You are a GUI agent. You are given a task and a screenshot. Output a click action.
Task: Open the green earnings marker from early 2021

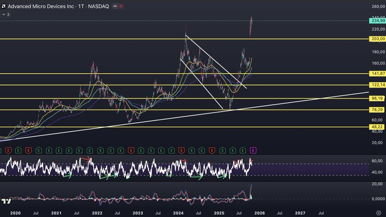[59, 150]
